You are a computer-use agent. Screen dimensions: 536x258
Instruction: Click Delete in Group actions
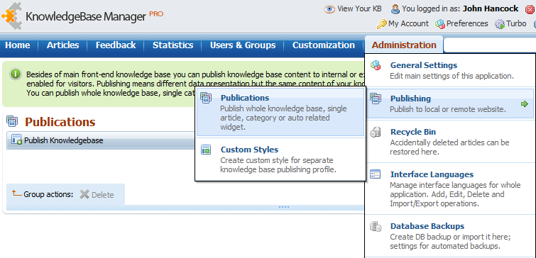point(97,195)
